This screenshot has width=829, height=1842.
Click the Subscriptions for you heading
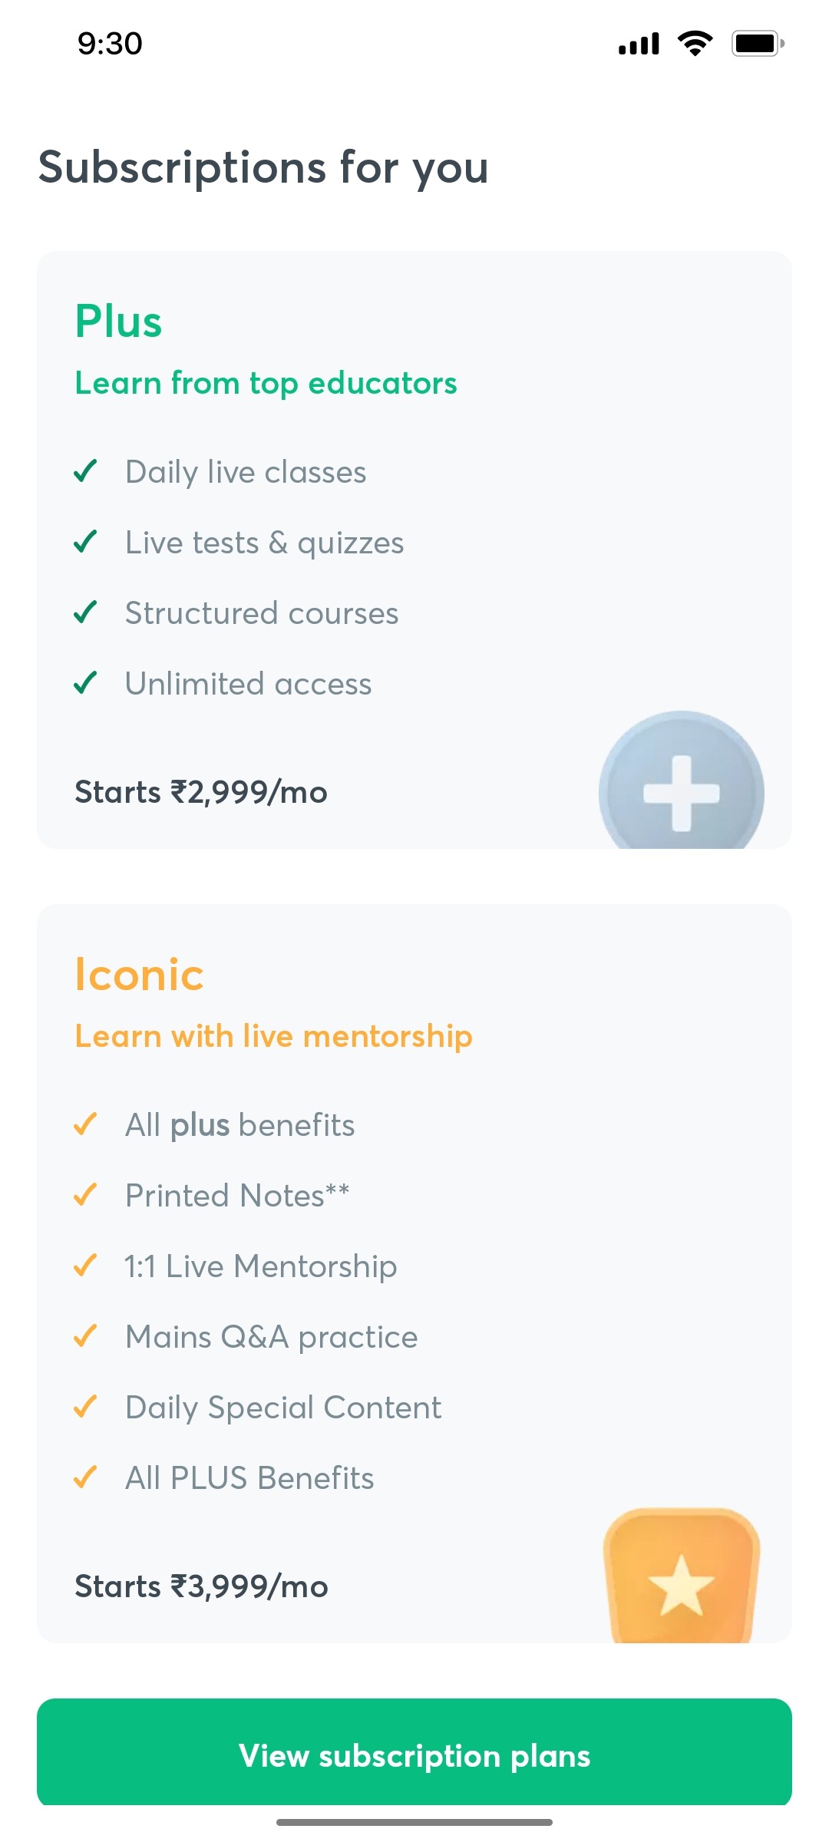(x=263, y=168)
